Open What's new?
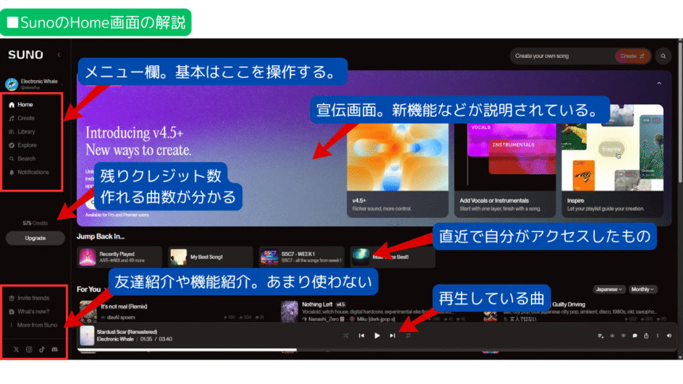The width and height of the screenshot is (683, 384). 29,312
